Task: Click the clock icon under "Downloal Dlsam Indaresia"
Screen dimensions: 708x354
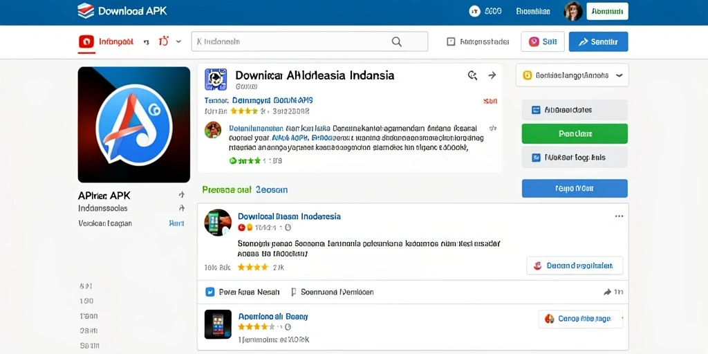Action: coord(288,227)
